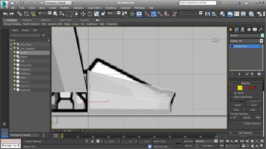Activate the Select Object tool

pyautogui.click(x=55, y=14)
